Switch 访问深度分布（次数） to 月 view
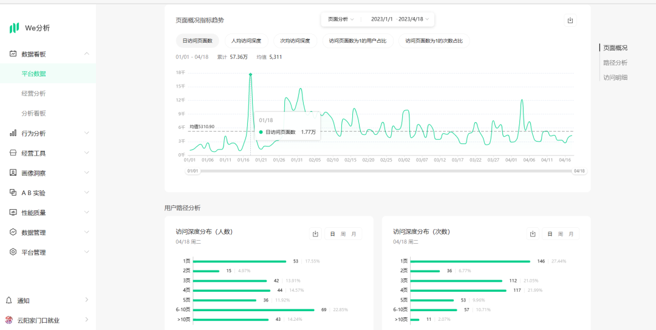This screenshot has height=330, width=656. tap(571, 234)
